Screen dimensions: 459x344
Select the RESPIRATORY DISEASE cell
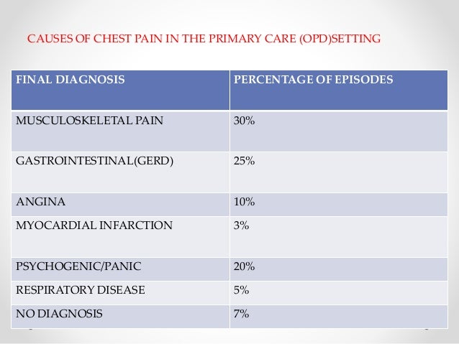(x=120, y=293)
